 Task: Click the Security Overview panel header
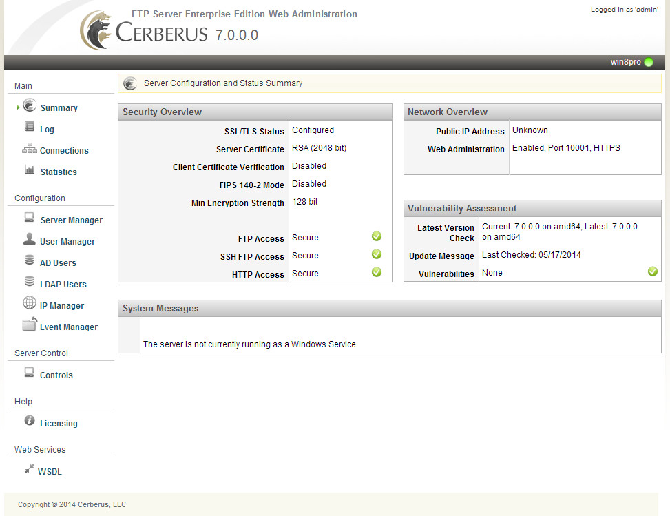click(x=255, y=112)
